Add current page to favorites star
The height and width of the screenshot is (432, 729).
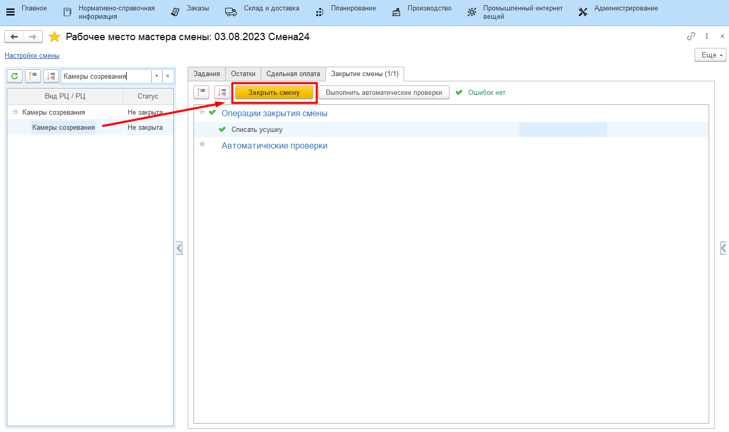click(x=54, y=37)
